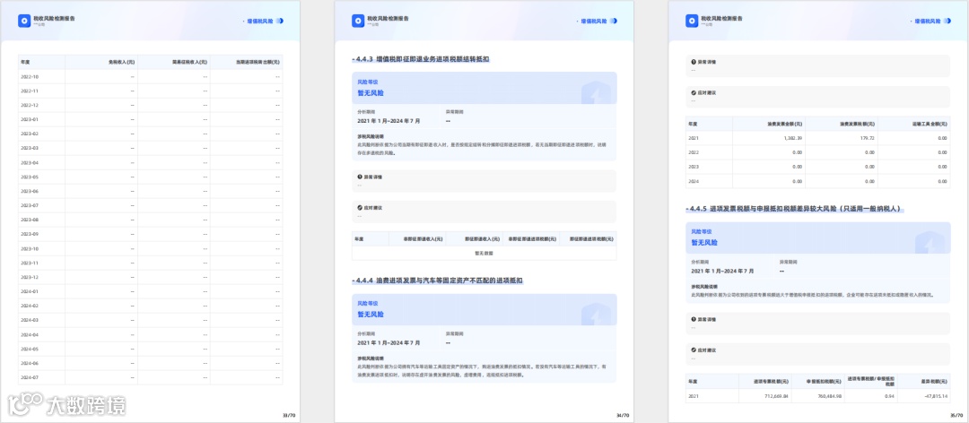Click the 应对建议 icon under section 4.4.5

coord(694,350)
